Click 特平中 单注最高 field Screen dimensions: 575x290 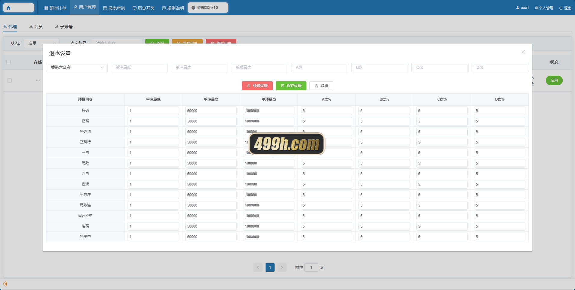tap(211, 237)
